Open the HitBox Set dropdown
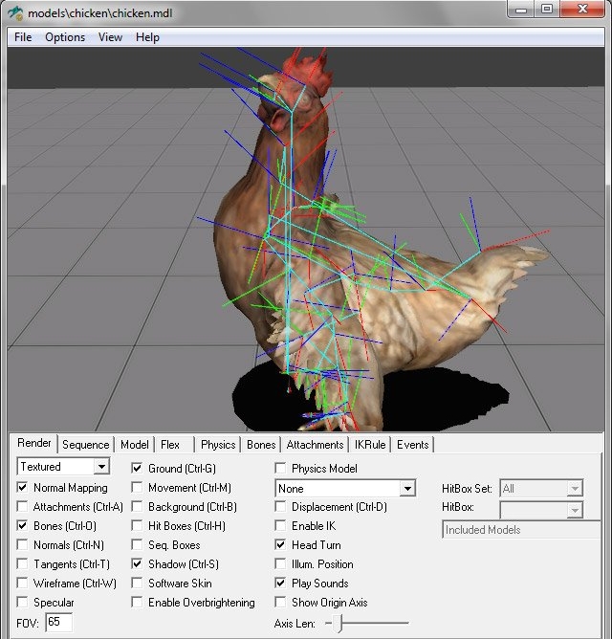The height and width of the screenshot is (639, 612). (541, 488)
